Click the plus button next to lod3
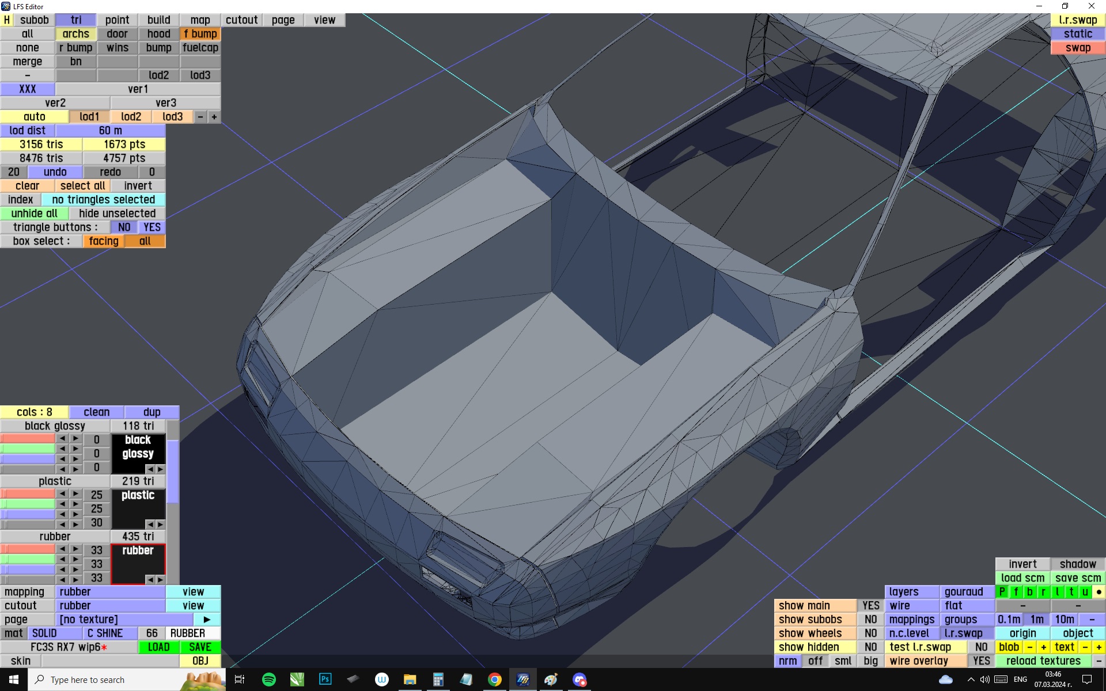1106x691 pixels. tap(214, 117)
